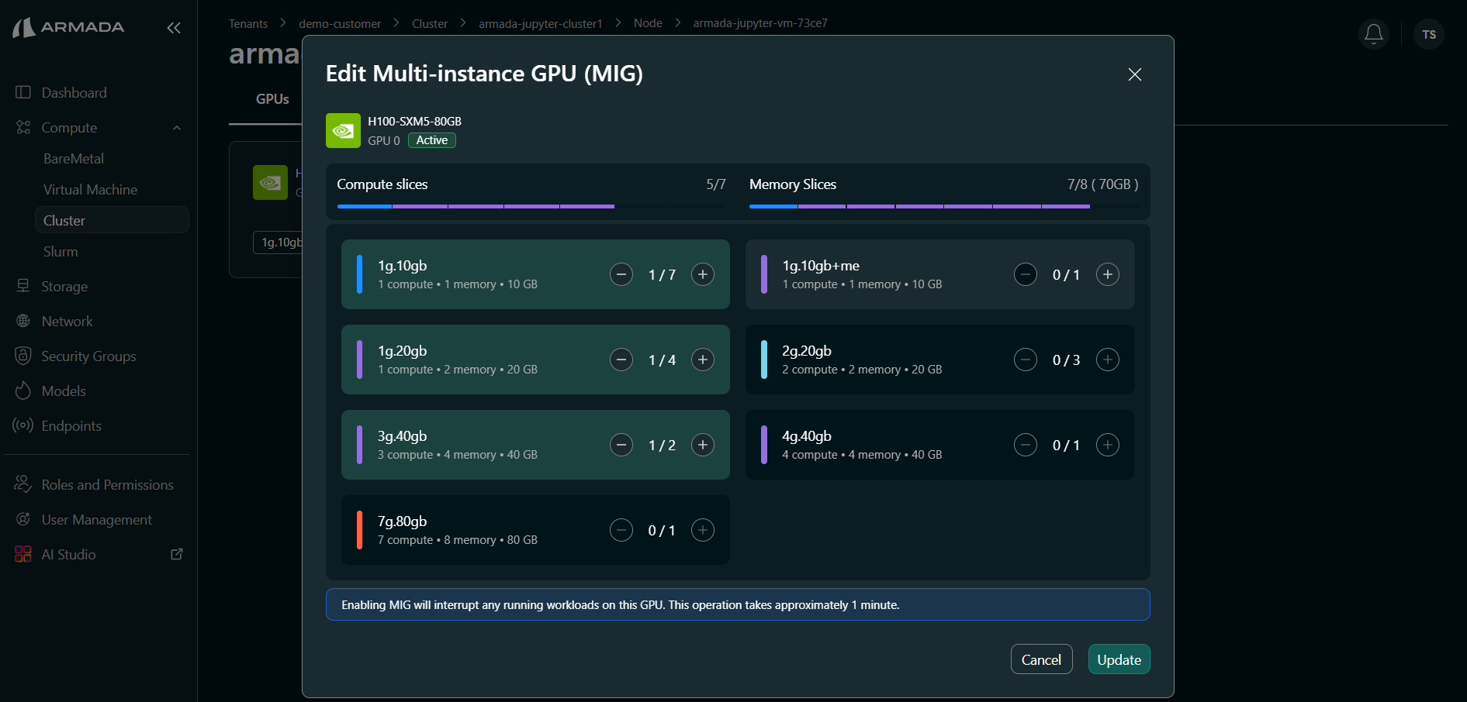Go to Virtual Machine section
The width and height of the screenshot is (1467, 702).
[x=90, y=190]
